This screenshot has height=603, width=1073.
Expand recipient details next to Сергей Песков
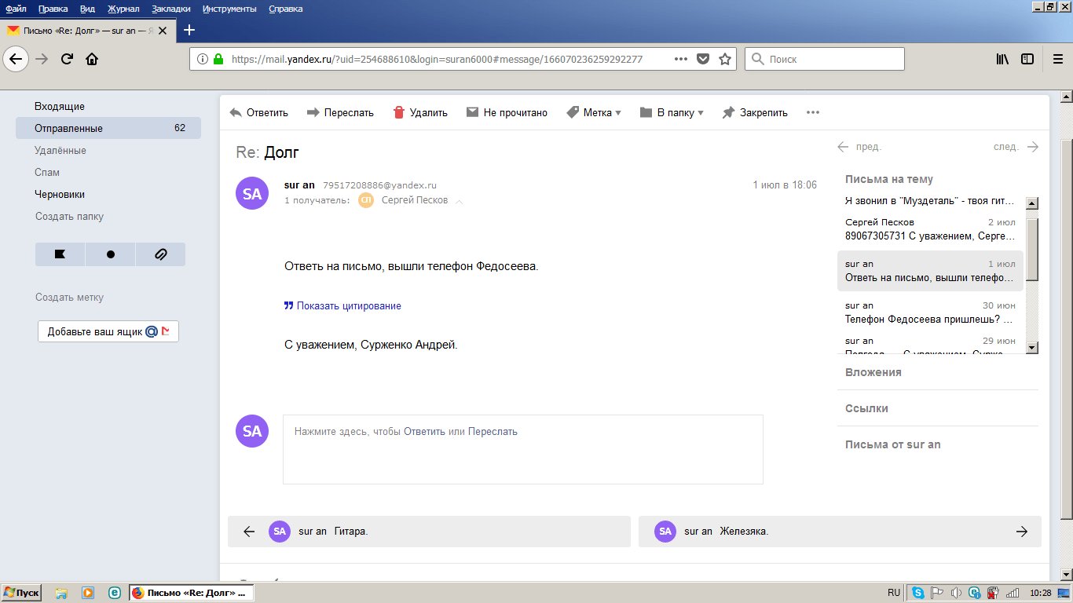click(460, 201)
